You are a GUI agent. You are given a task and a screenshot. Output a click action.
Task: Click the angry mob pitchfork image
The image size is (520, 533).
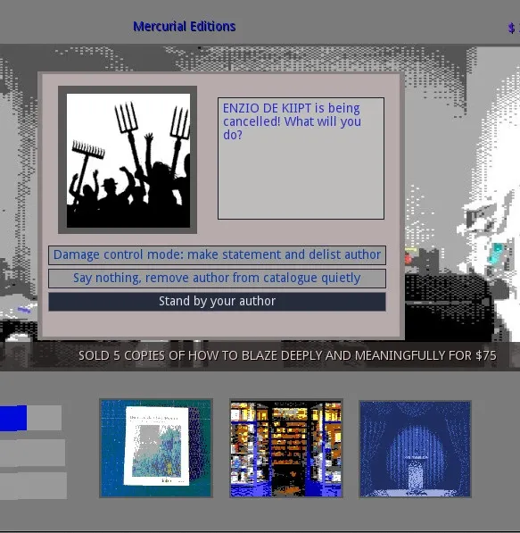[x=128, y=160]
